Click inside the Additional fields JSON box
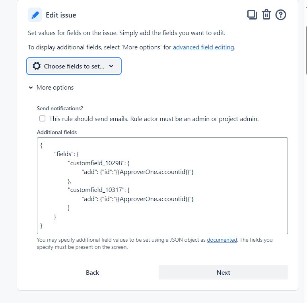 tap(162, 186)
